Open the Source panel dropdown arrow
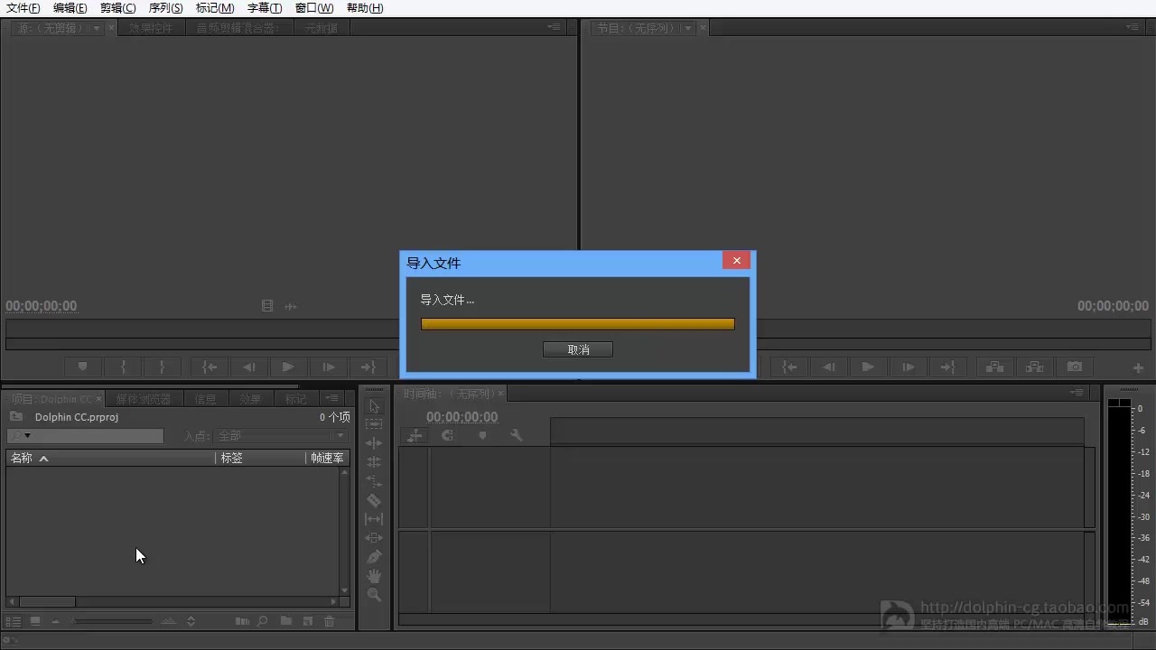 point(96,29)
